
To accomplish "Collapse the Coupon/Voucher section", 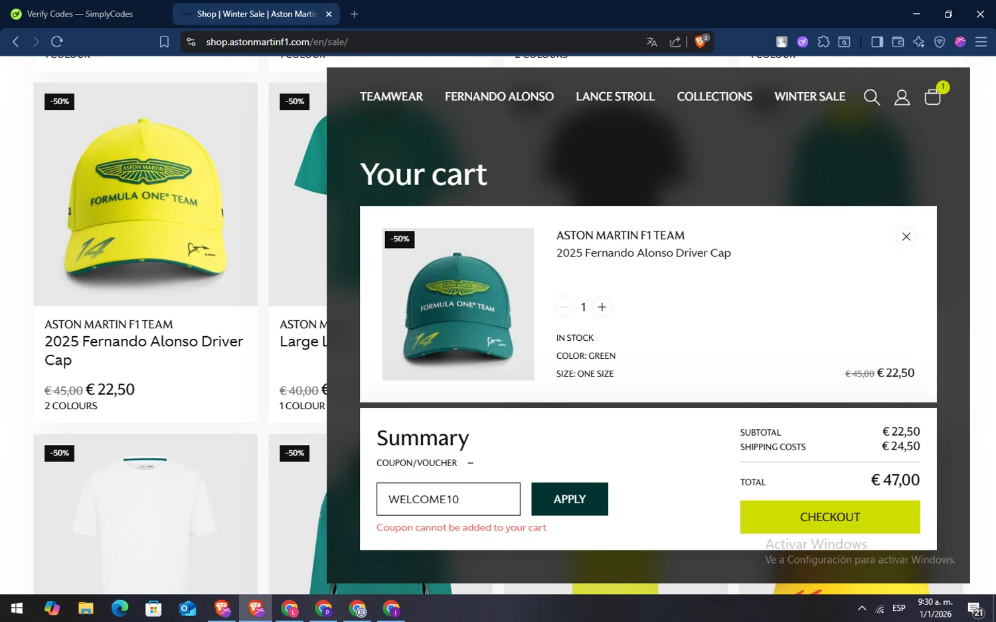I will point(470,463).
